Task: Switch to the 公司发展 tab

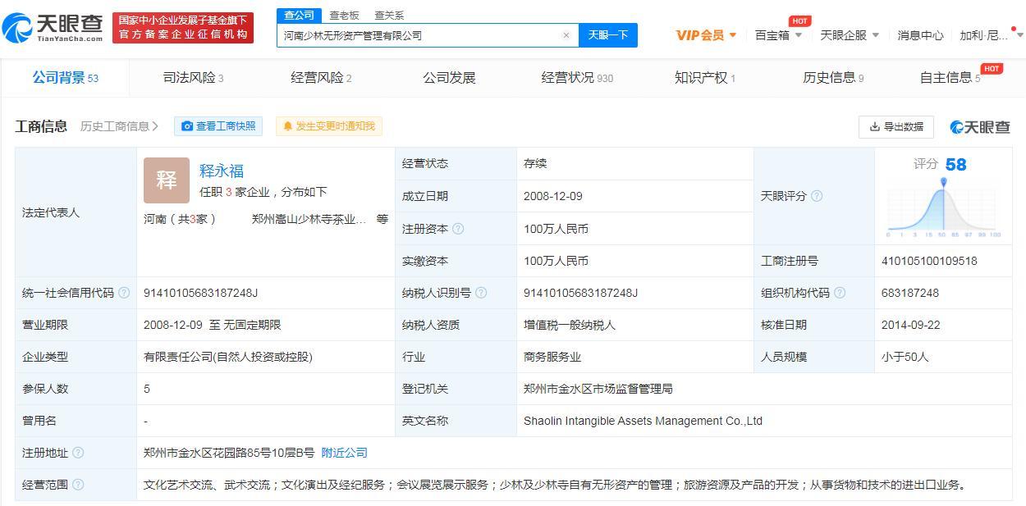Action: [x=449, y=78]
